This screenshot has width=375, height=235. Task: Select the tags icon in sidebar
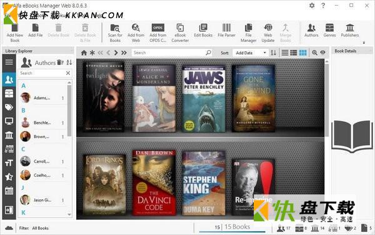coord(9,107)
